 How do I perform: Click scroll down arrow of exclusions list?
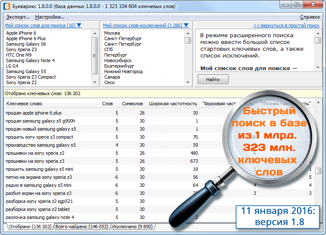point(188,82)
